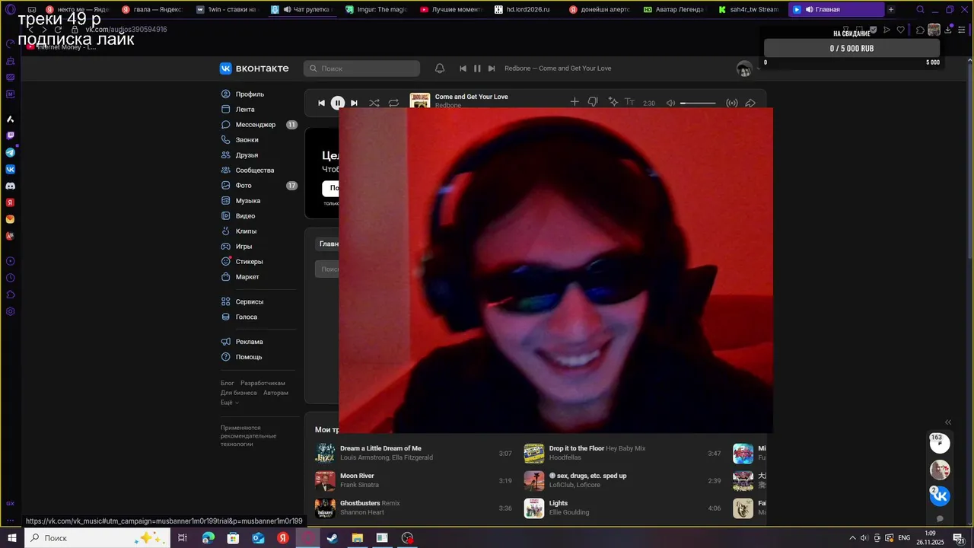Switch to the Imgur browser tab
Screen dimensions: 974x548
pyautogui.click(x=377, y=10)
